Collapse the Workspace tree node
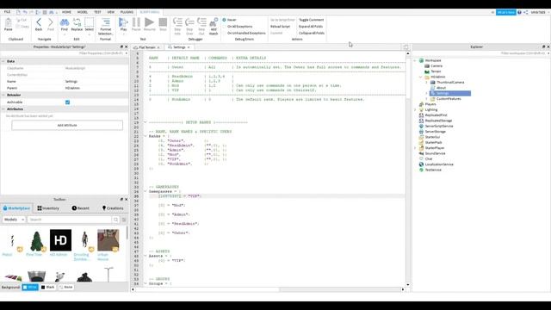The height and width of the screenshot is (310, 551). click(415, 60)
